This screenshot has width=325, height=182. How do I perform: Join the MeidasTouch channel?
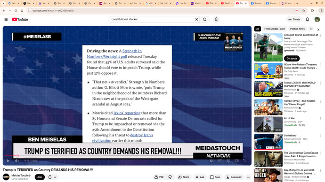pos(40,177)
